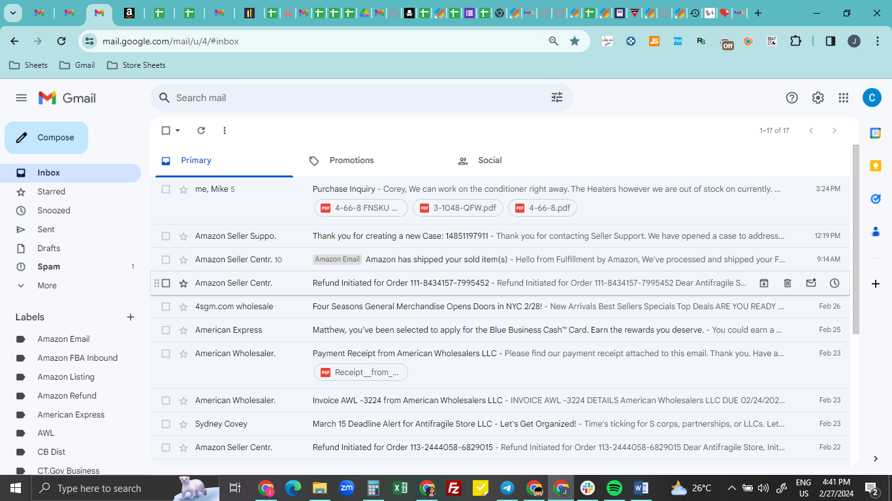The width and height of the screenshot is (892, 501).
Task: Click the Search mail field
Action: (362, 98)
